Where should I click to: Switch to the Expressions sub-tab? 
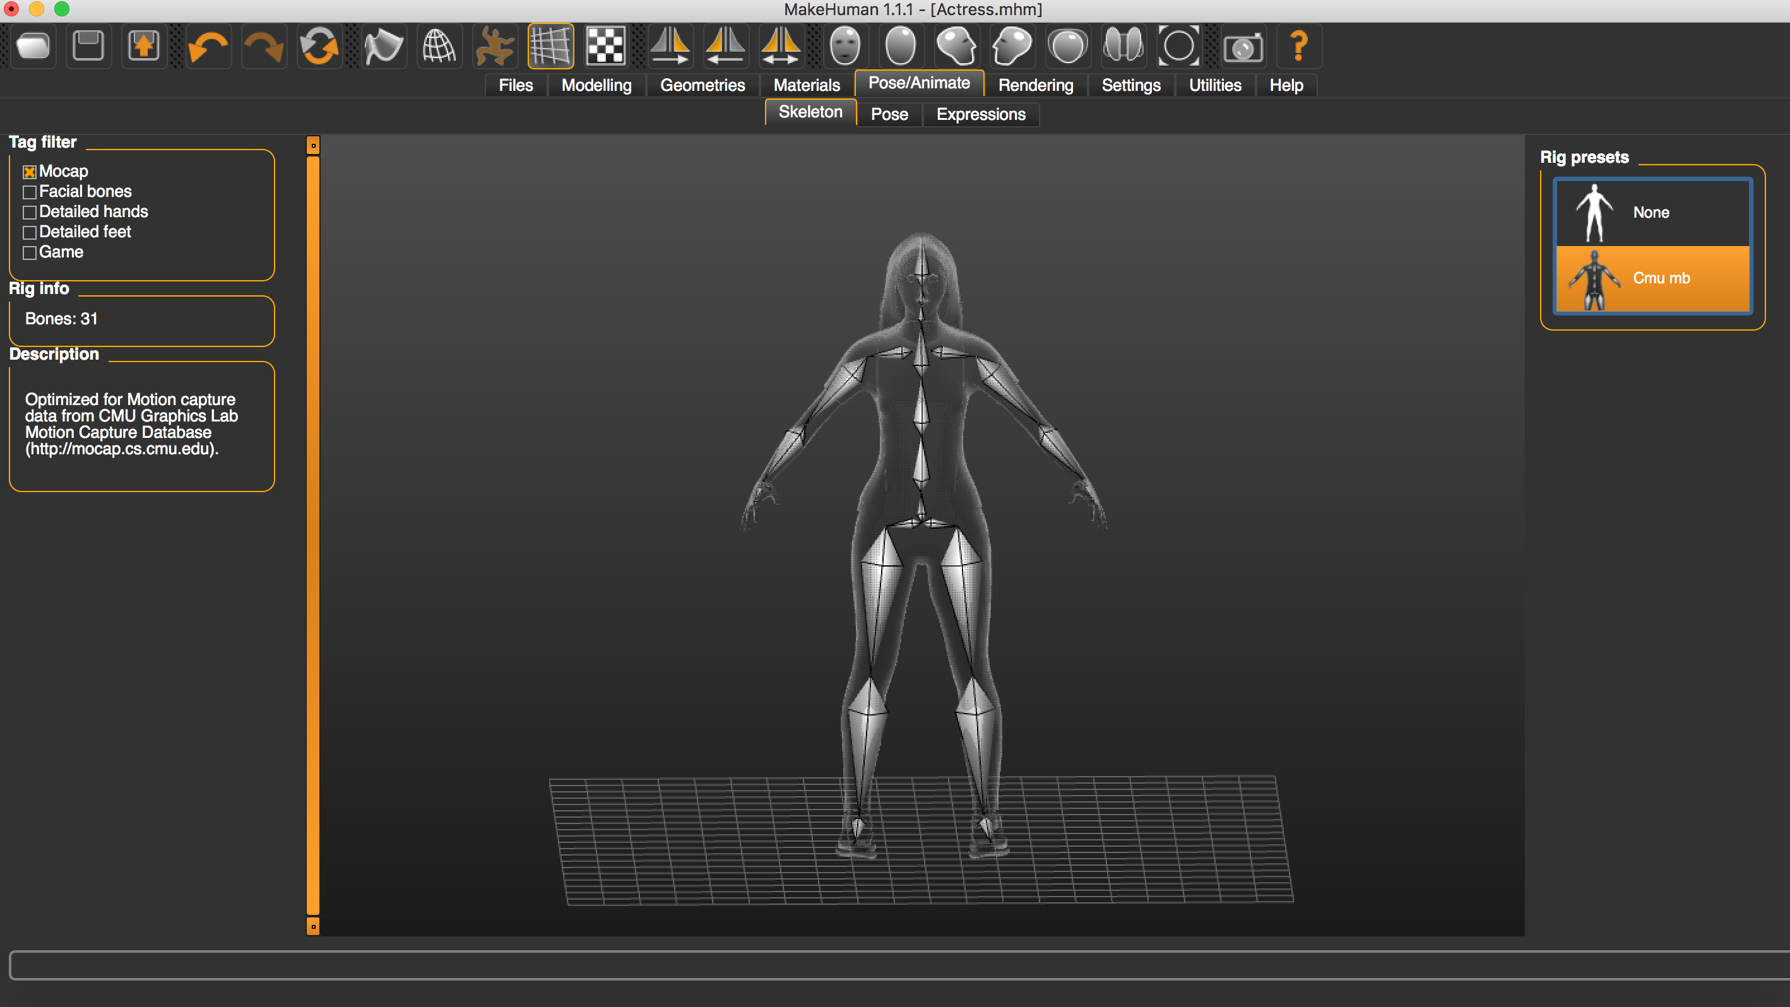point(980,114)
